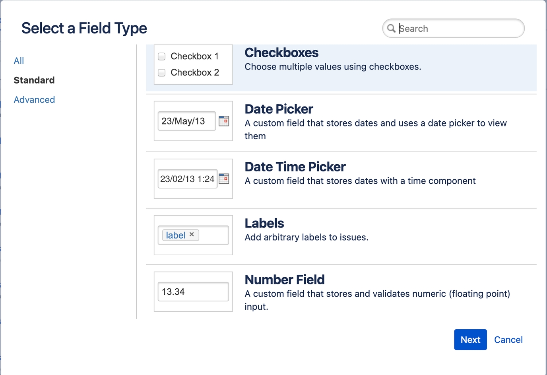
Task: Focus the Search input field
Action: pos(457,29)
